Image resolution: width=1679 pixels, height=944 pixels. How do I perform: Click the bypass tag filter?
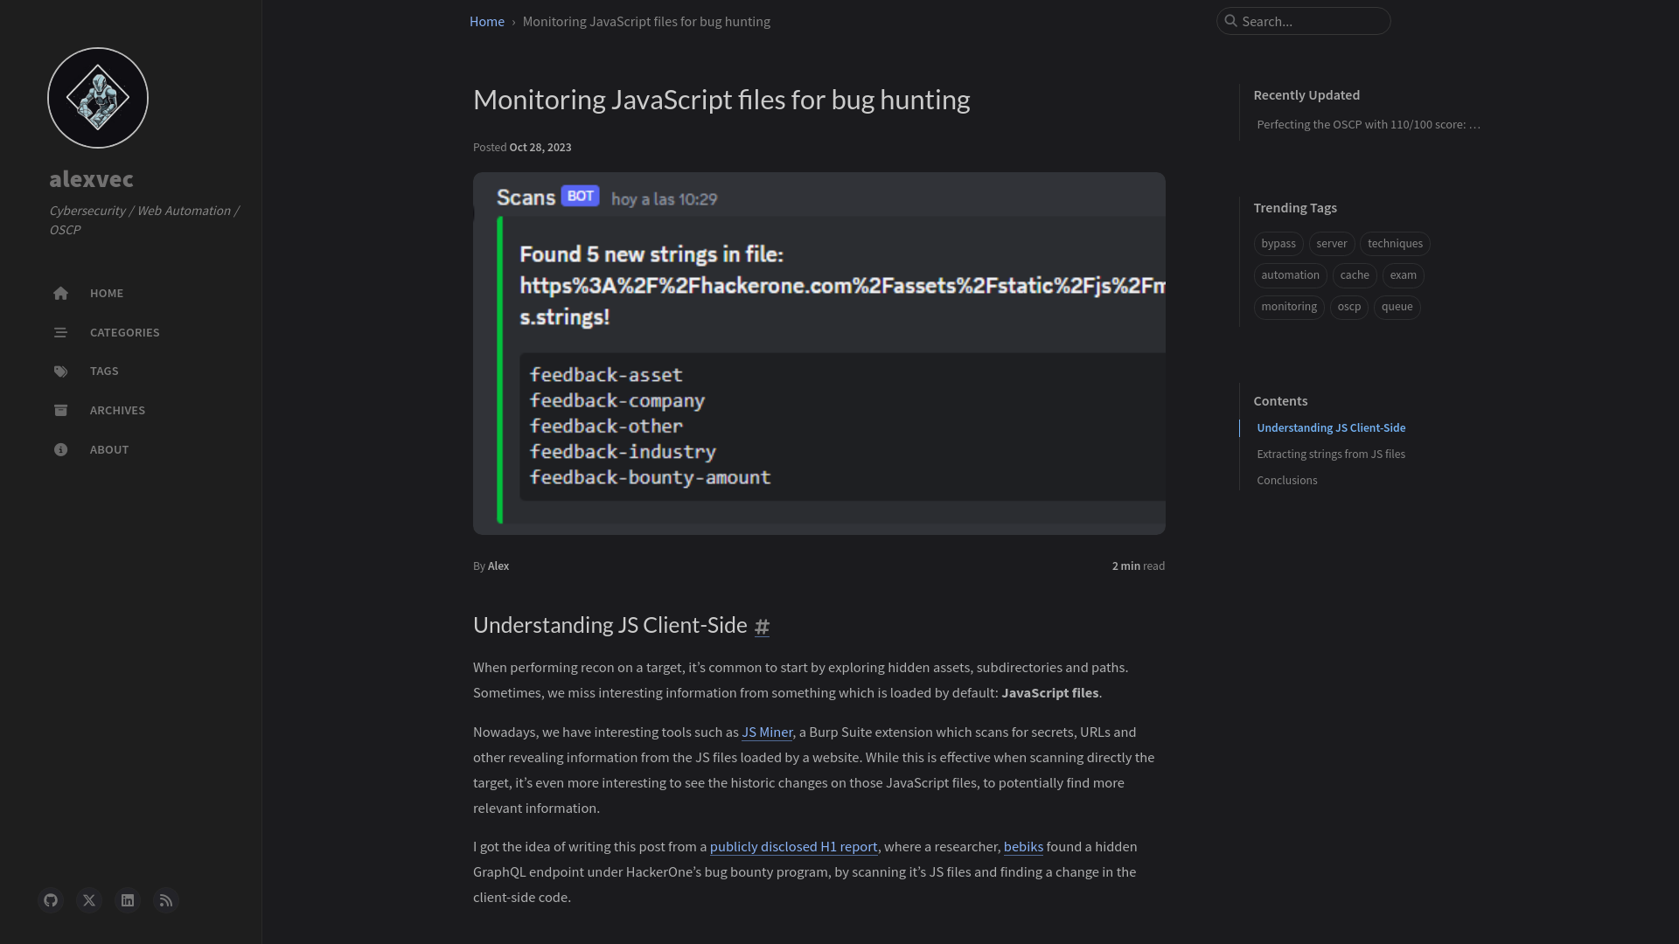[x=1278, y=242]
